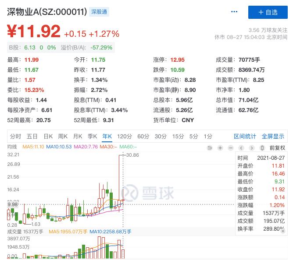
Task: Click the MA20:7.76 moving average label
Action: click(86, 147)
